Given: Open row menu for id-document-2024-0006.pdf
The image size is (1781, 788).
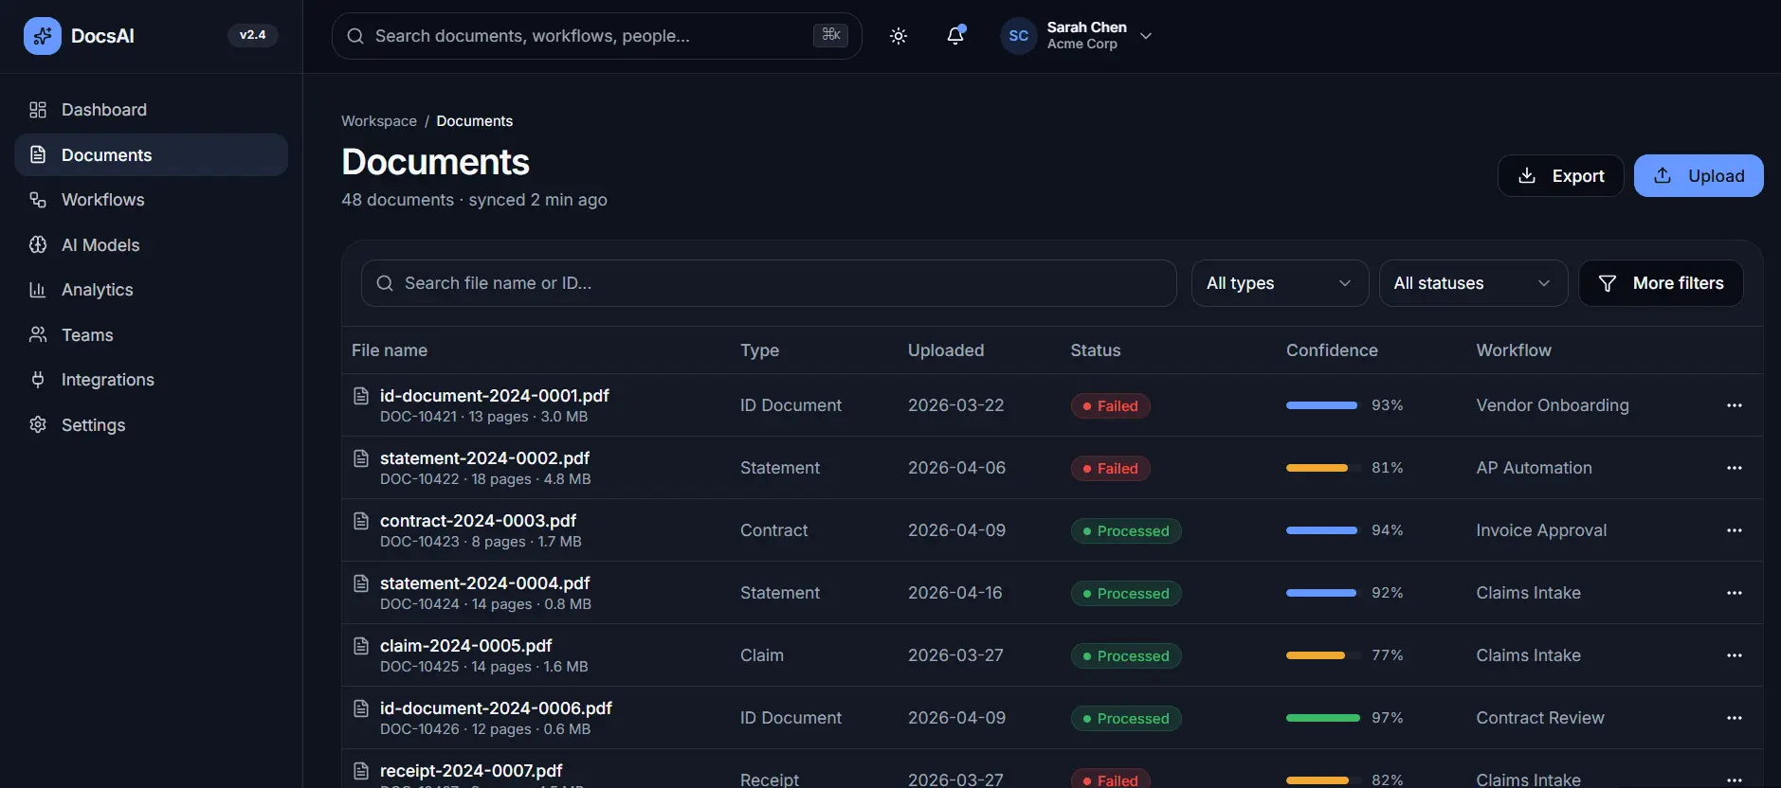Looking at the screenshot, I should coord(1735,718).
